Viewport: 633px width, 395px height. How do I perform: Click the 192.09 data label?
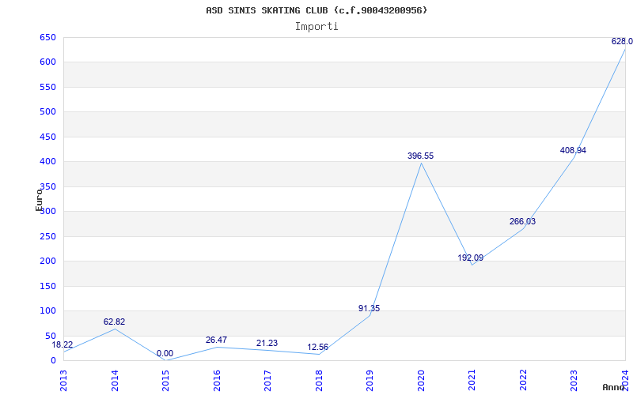tap(470, 258)
